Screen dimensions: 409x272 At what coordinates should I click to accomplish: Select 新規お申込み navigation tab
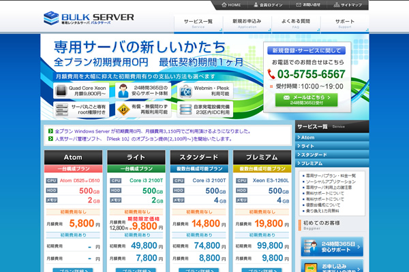click(x=247, y=23)
